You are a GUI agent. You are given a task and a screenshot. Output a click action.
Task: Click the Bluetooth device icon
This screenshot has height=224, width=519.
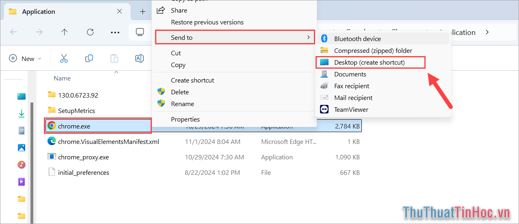(x=324, y=39)
